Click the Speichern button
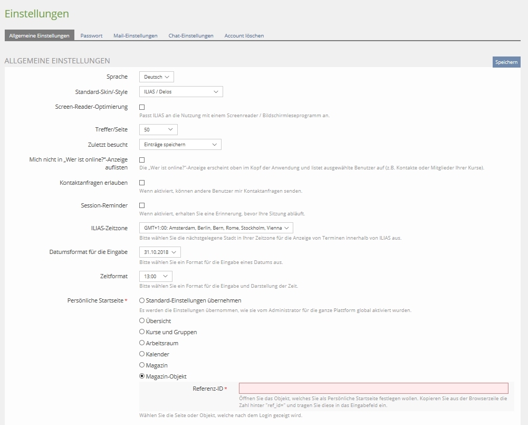Screen dimensions: 528x425 point(506,62)
